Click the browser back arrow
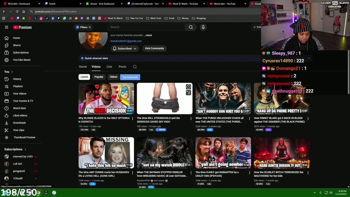The height and width of the screenshot is (197, 350). click(4, 11)
